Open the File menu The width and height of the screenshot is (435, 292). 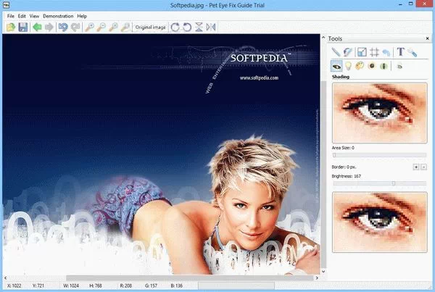(x=10, y=15)
